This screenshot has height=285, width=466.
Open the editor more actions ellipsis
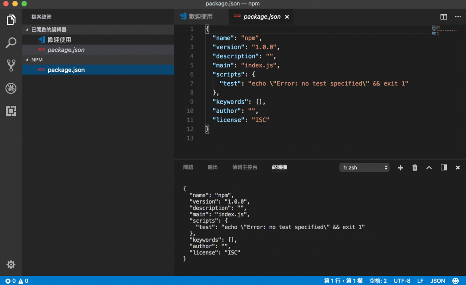(458, 17)
